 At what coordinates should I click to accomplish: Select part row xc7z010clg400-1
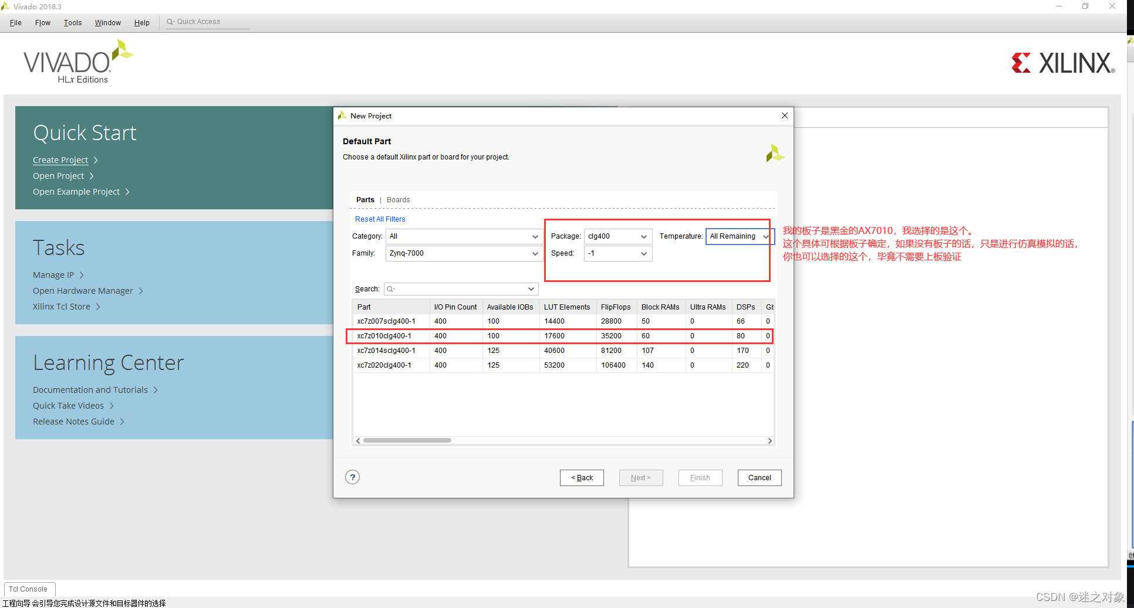563,336
